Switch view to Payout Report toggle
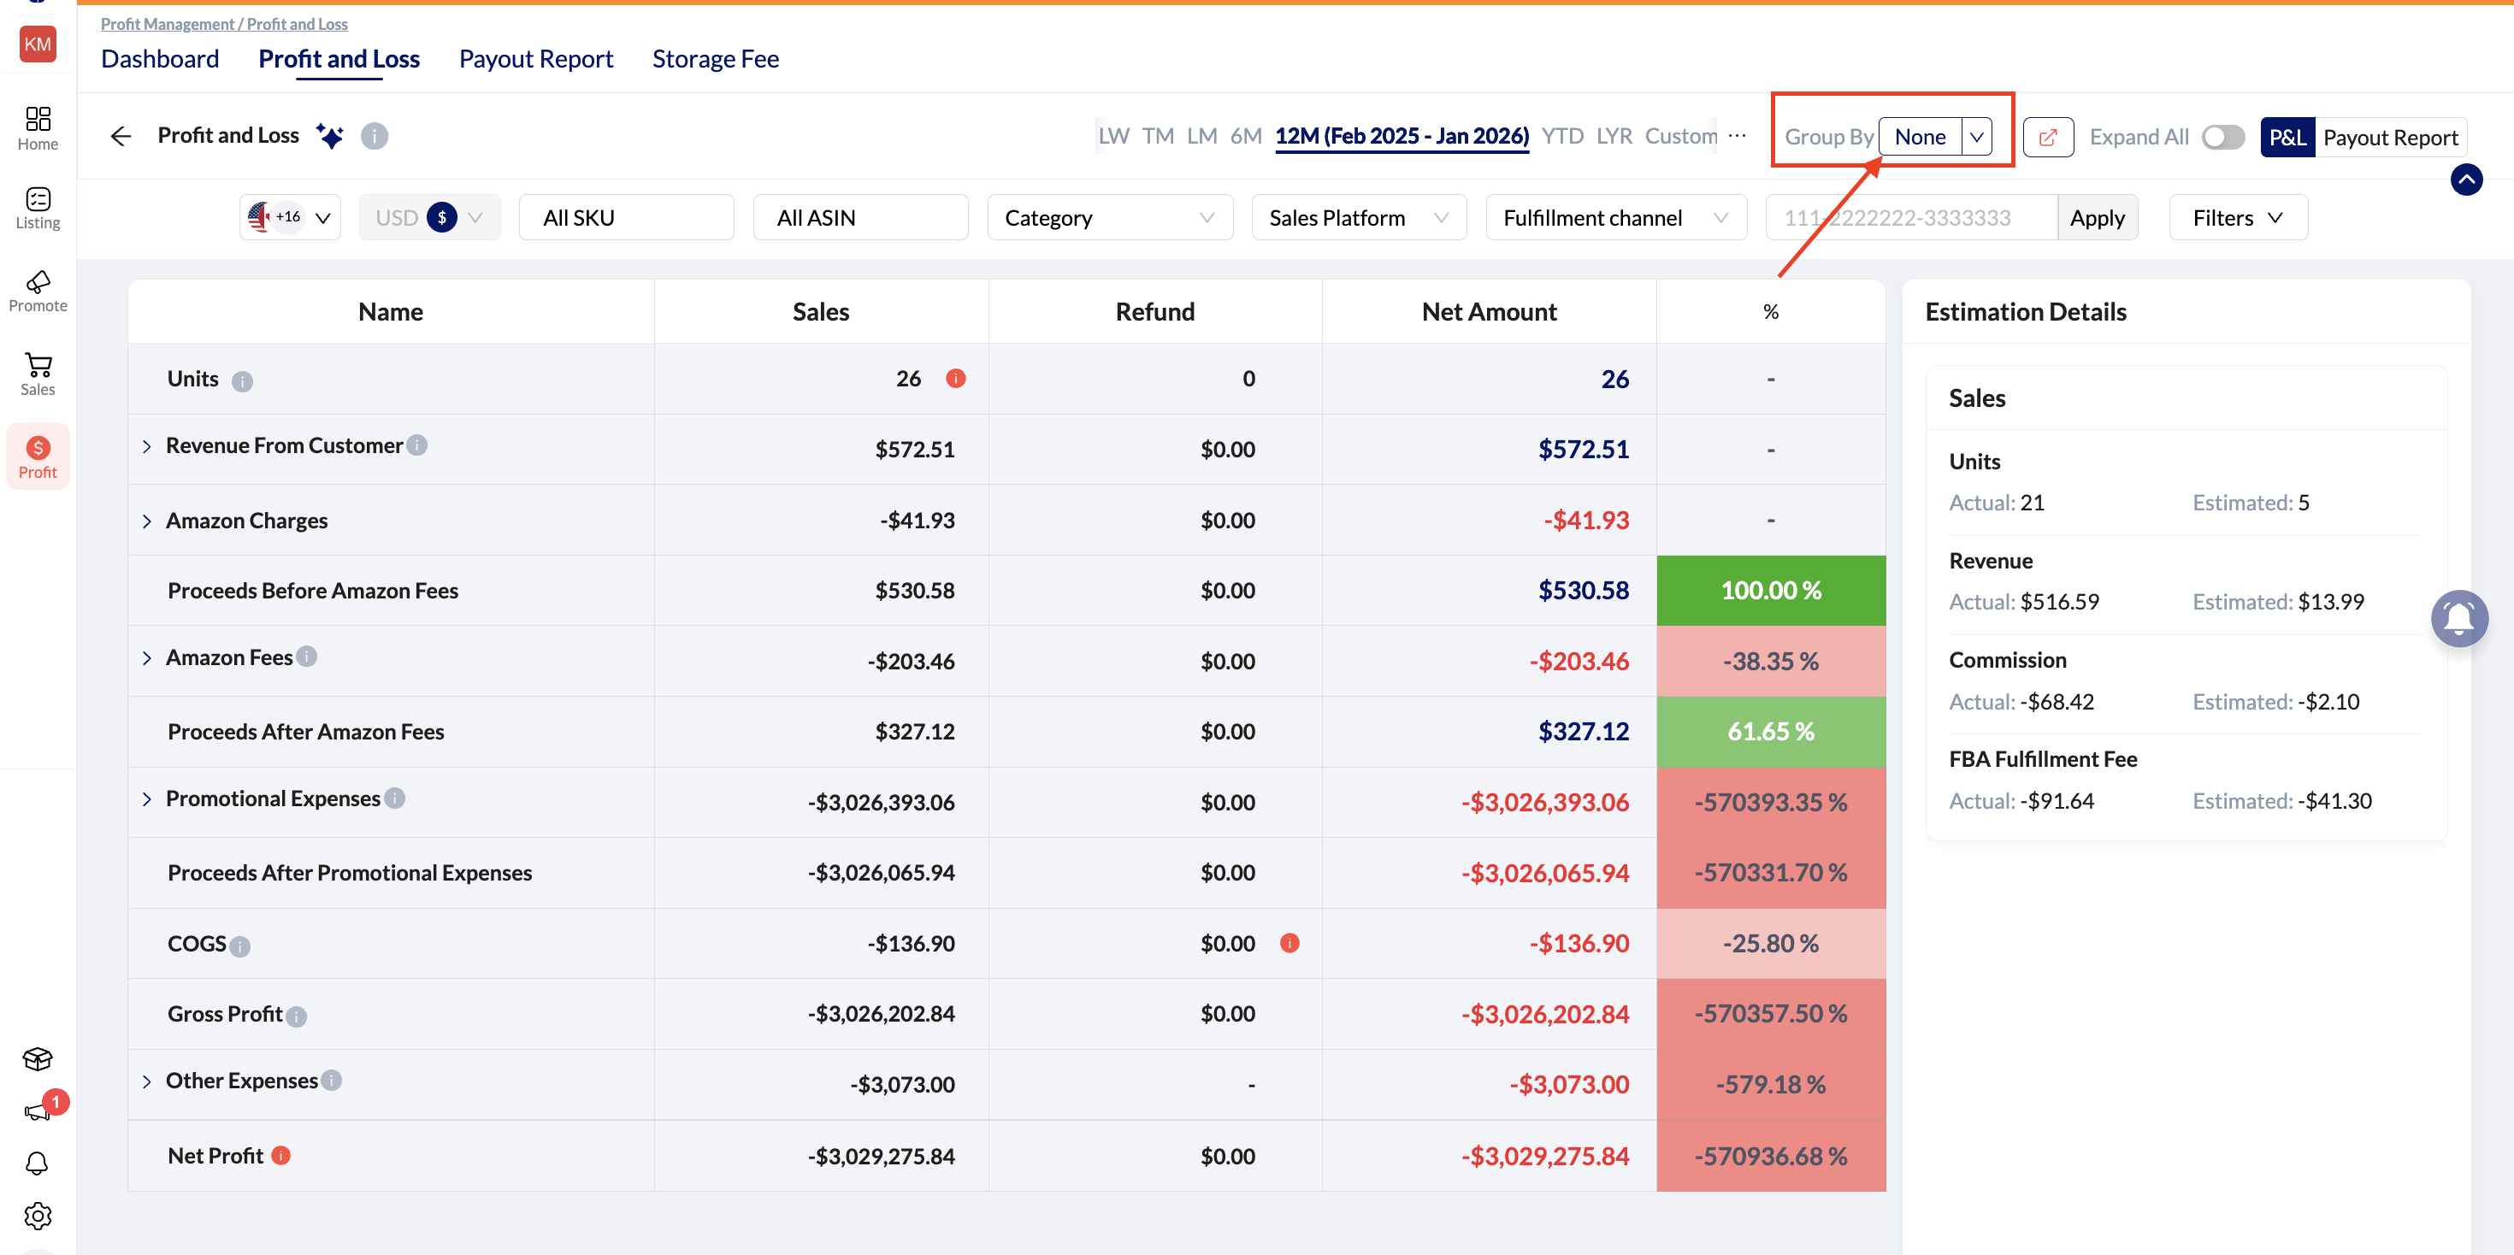Screen dimensions: 2514x1255 (x=2390, y=137)
